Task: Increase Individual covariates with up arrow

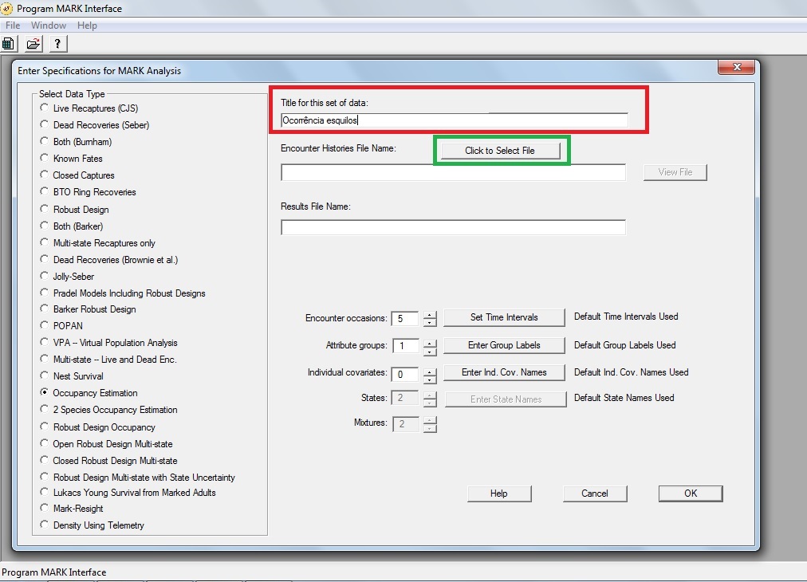Action: pos(430,372)
